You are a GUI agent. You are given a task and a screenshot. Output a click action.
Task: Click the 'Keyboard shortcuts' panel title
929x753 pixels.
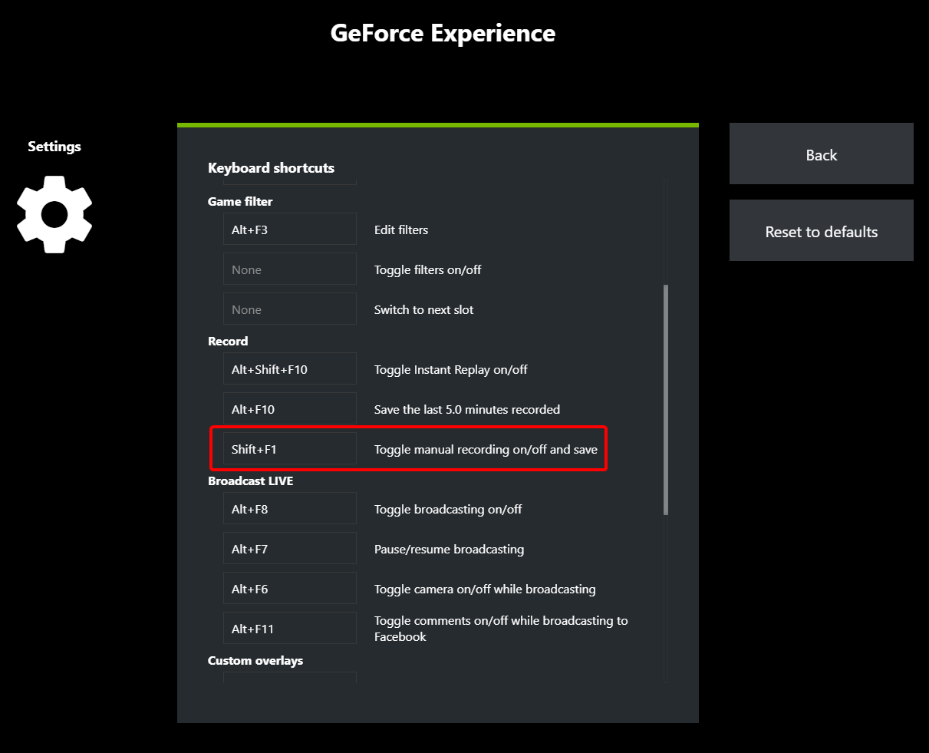click(x=272, y=167)
